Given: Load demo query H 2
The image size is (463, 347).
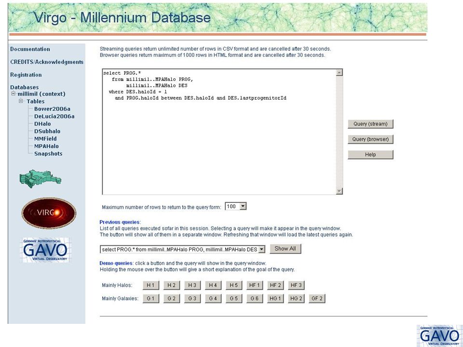Looking at the screenshot, I should [172, 285].
